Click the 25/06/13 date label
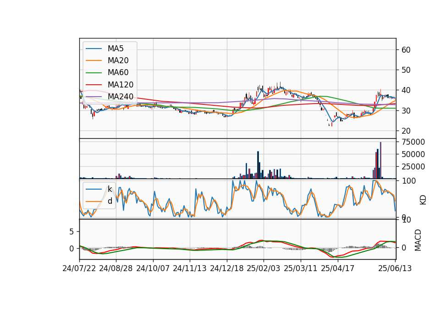Screen dimensions: 440x316 click(x=395, y=268)
